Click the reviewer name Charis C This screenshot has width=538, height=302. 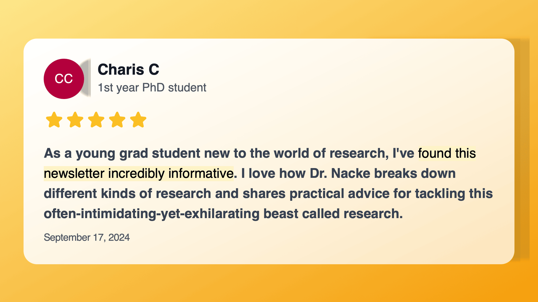[128, 69]
